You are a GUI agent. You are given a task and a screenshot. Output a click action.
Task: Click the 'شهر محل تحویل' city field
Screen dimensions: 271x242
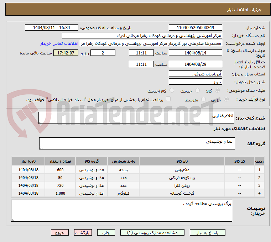(195, 82)
